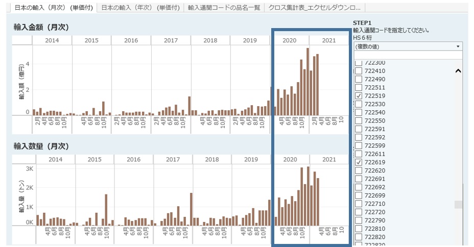Select the 2018 header in 輸入数量 chart
The height and width of the screenshot is (247, 474).
click(212, 159)
